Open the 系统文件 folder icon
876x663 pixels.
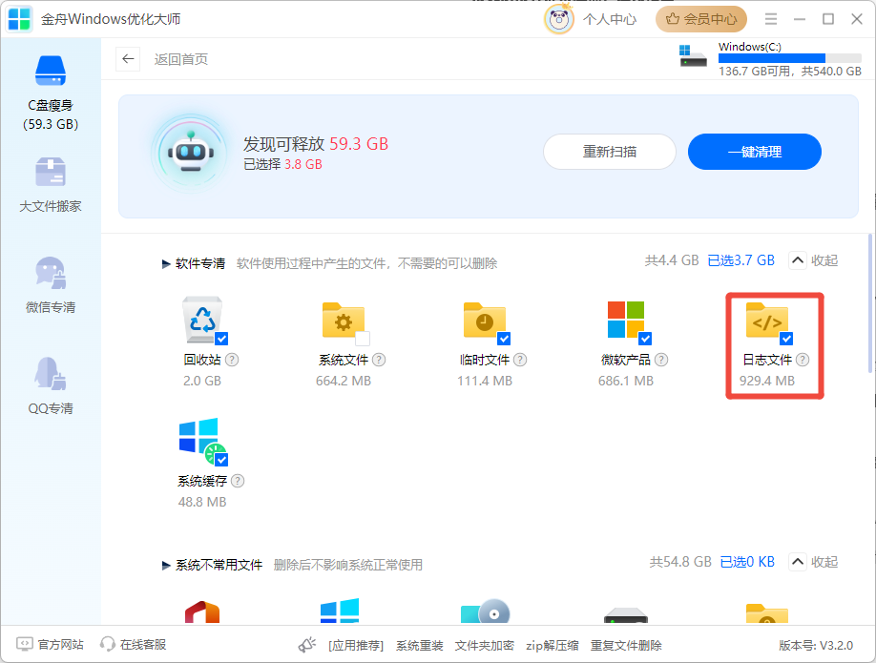[343, 321]
